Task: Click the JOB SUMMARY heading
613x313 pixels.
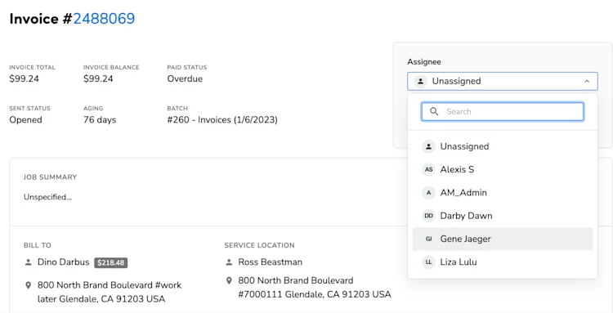Action: pyautogui.click(x=51, y=177)
